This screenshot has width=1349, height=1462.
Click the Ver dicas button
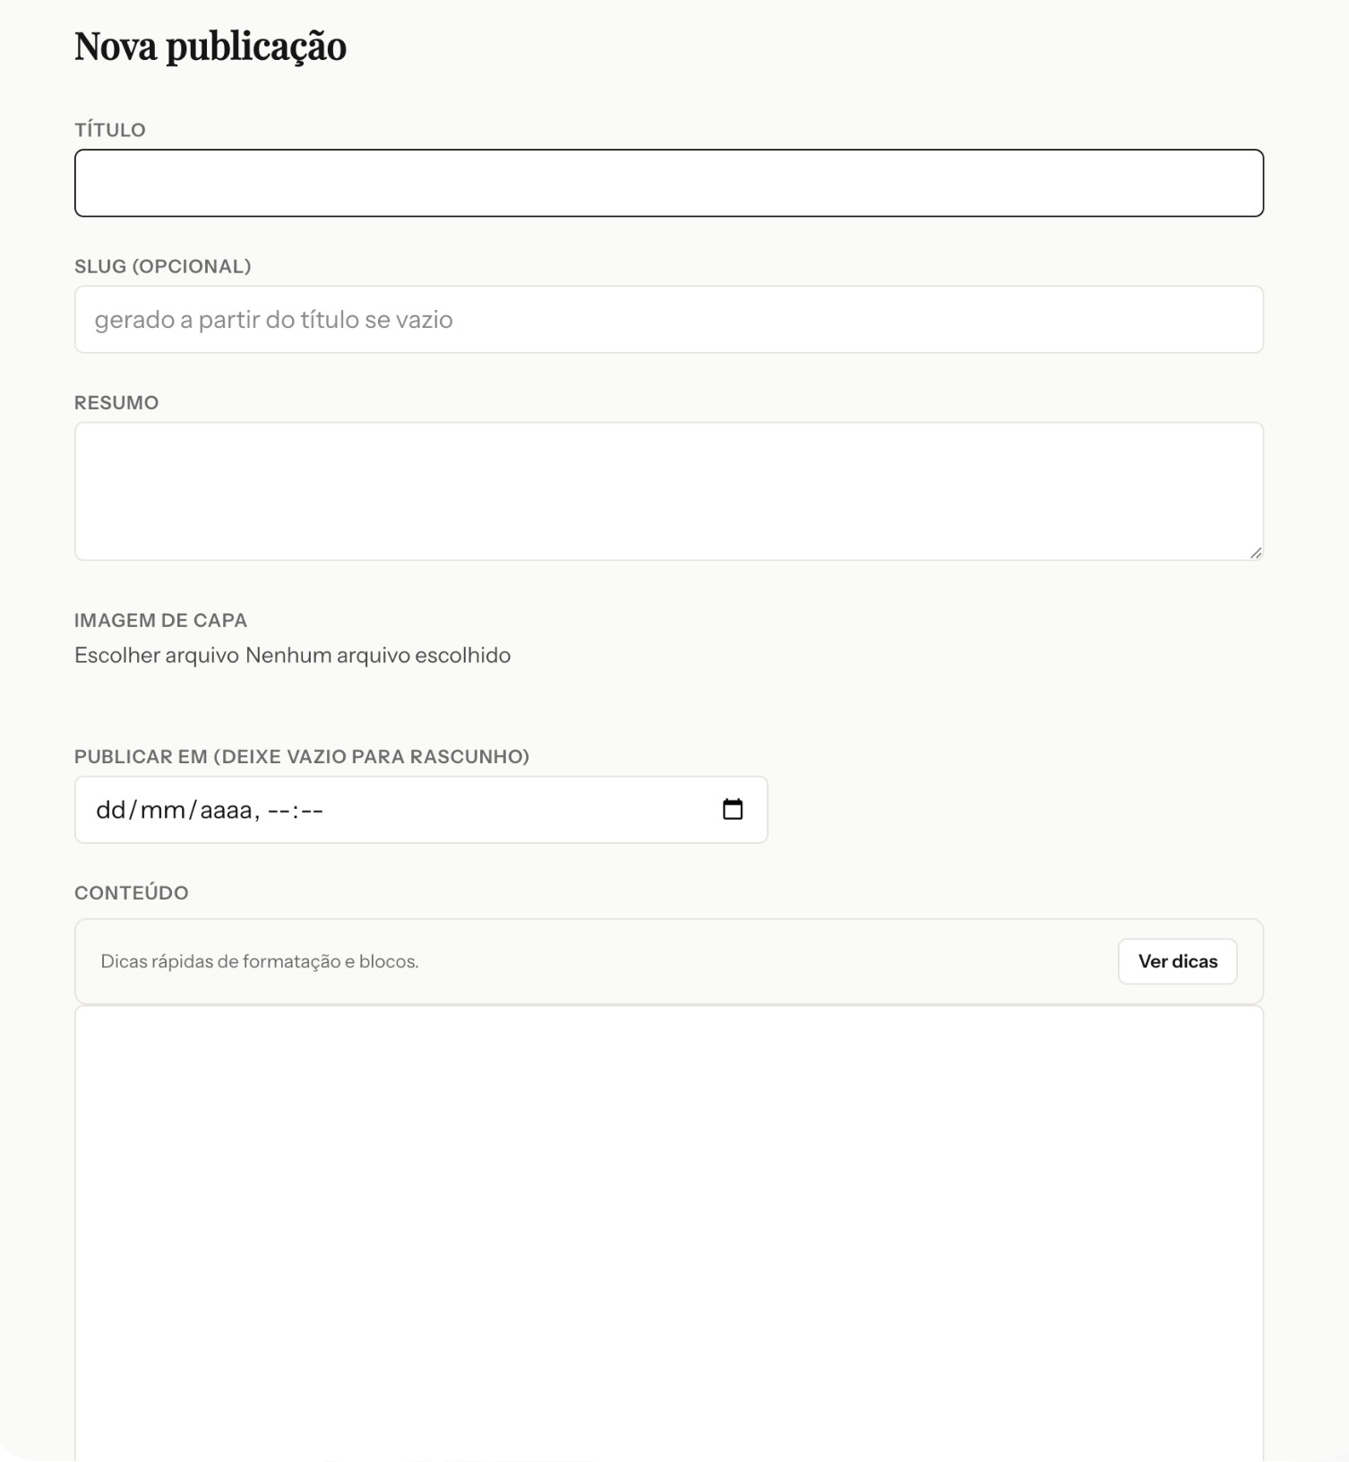1177,961
